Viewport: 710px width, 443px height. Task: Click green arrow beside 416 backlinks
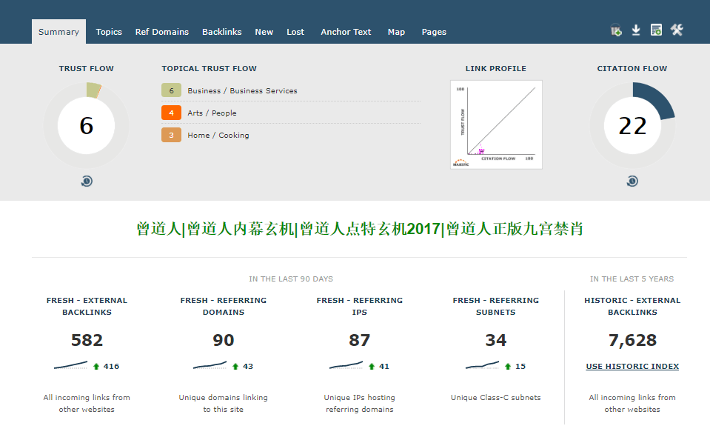pyautogui.click(x=96, y=366)
